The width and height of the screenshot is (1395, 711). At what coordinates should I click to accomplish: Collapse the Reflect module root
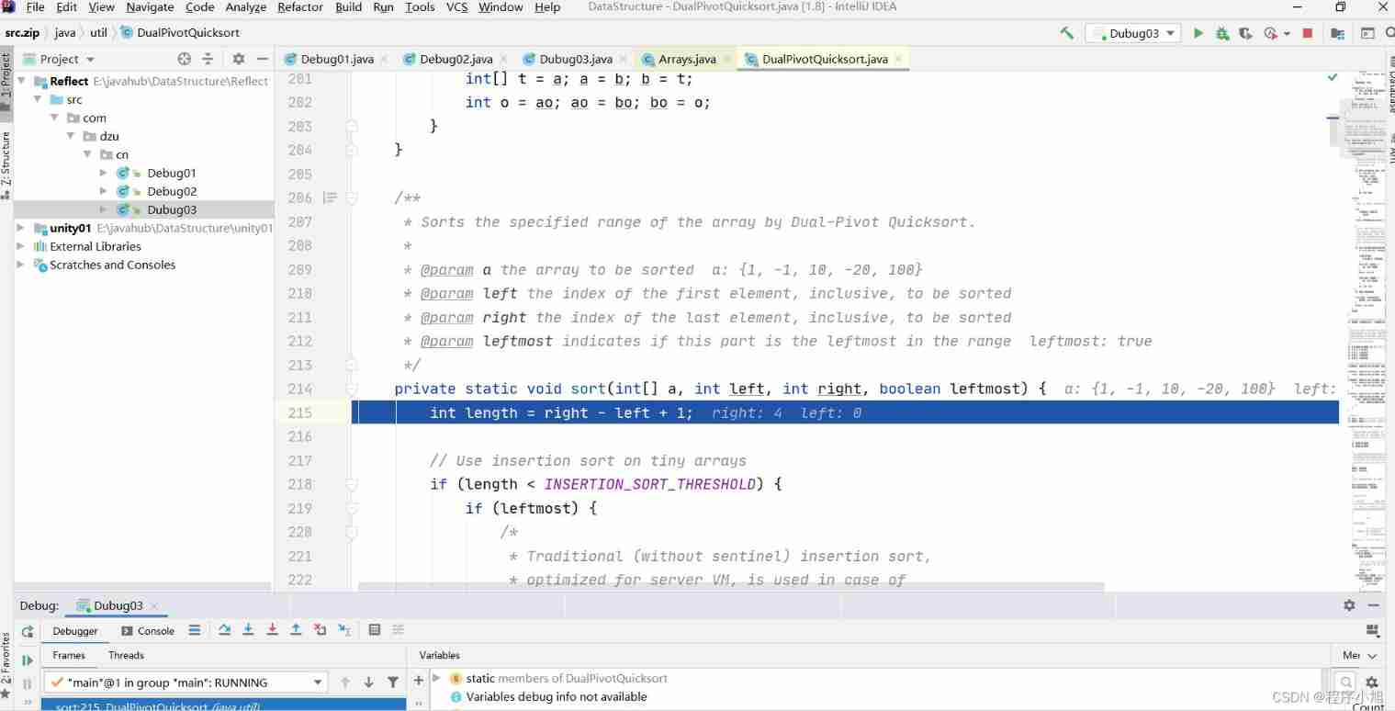click(x=20, y=81)
